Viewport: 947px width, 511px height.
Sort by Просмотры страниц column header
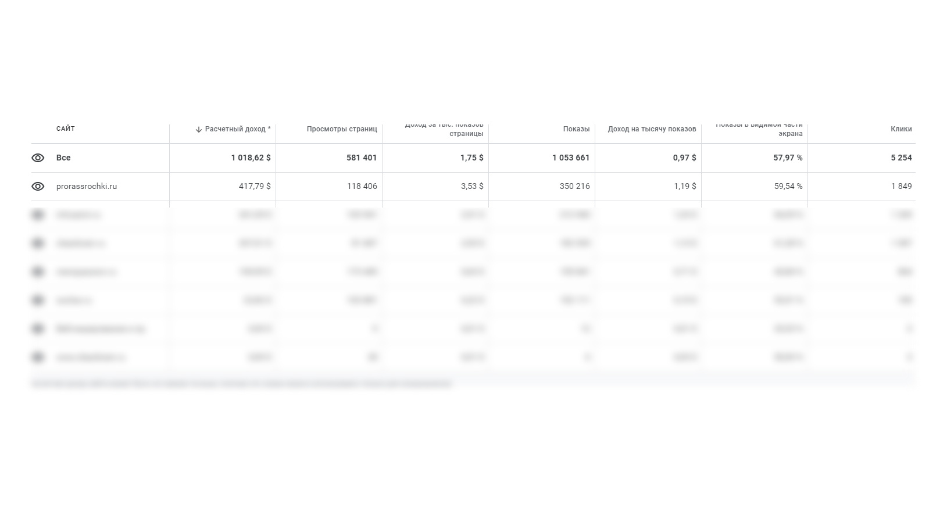(342, 129)
